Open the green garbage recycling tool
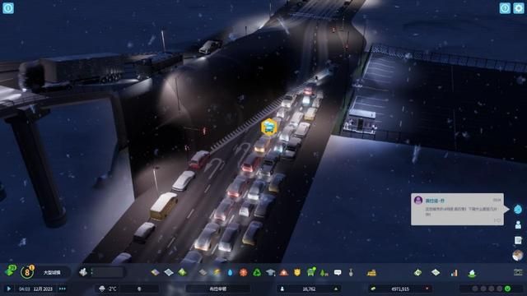The height and width of the screenshot is (296, 527). pyautogui.click(x=257, y=272)
